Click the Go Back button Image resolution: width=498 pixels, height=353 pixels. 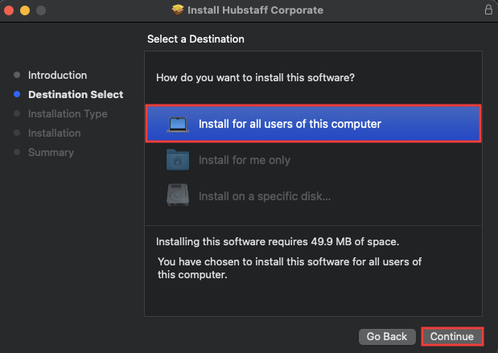387,336
